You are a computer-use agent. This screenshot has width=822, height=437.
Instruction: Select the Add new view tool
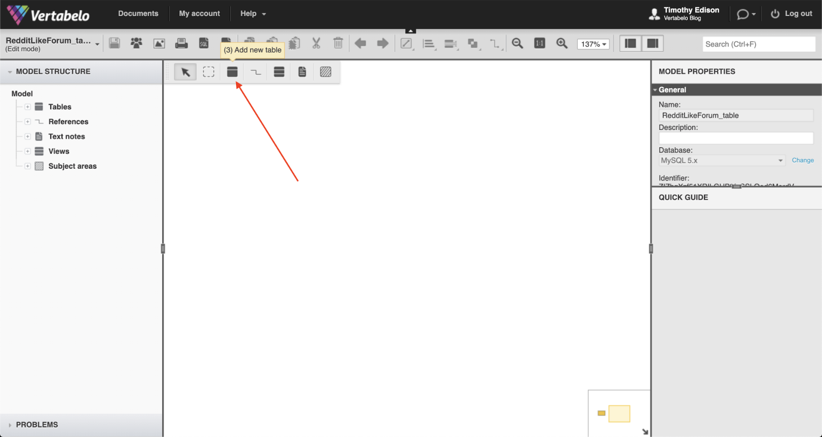click(279, 72)
